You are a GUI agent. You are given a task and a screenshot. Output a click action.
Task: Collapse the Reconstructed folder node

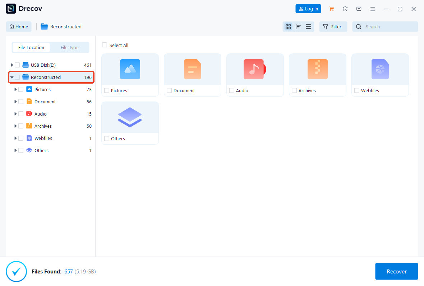click(x=12, y=77)
